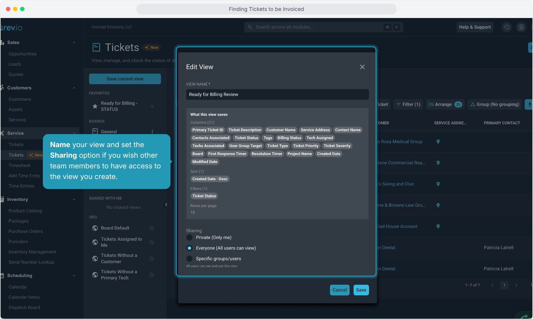Open Dispatch Board in sidebar
This screenshot has height=319, width=533.
coord(24,307)
